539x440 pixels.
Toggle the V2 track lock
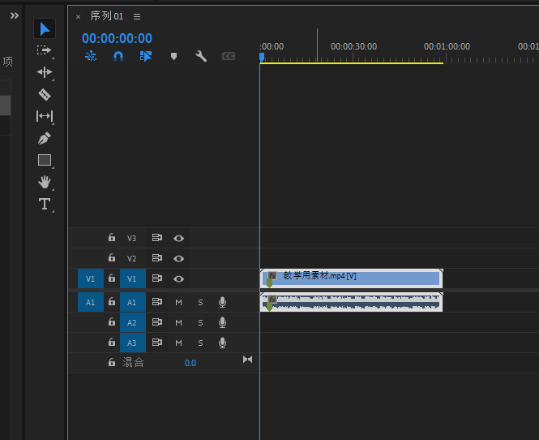[x=113, y=259]
